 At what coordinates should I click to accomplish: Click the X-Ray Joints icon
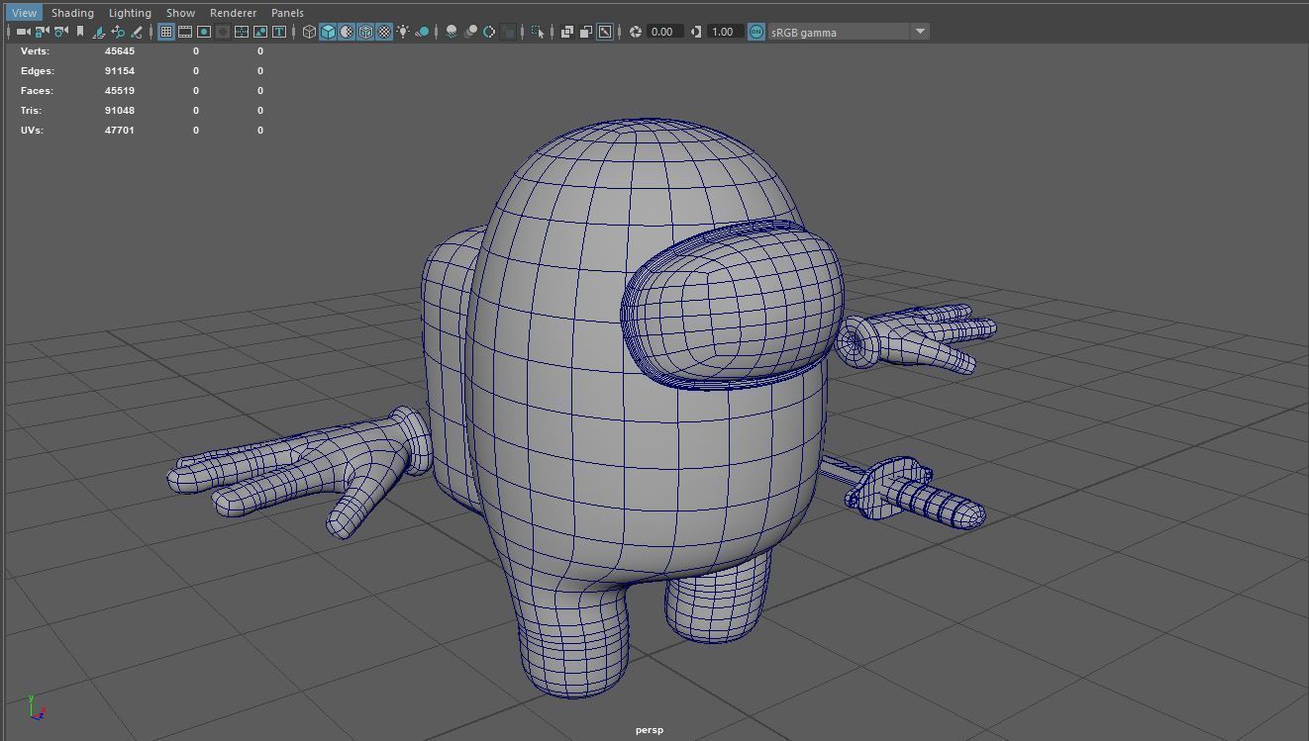[x=605, y=32]
